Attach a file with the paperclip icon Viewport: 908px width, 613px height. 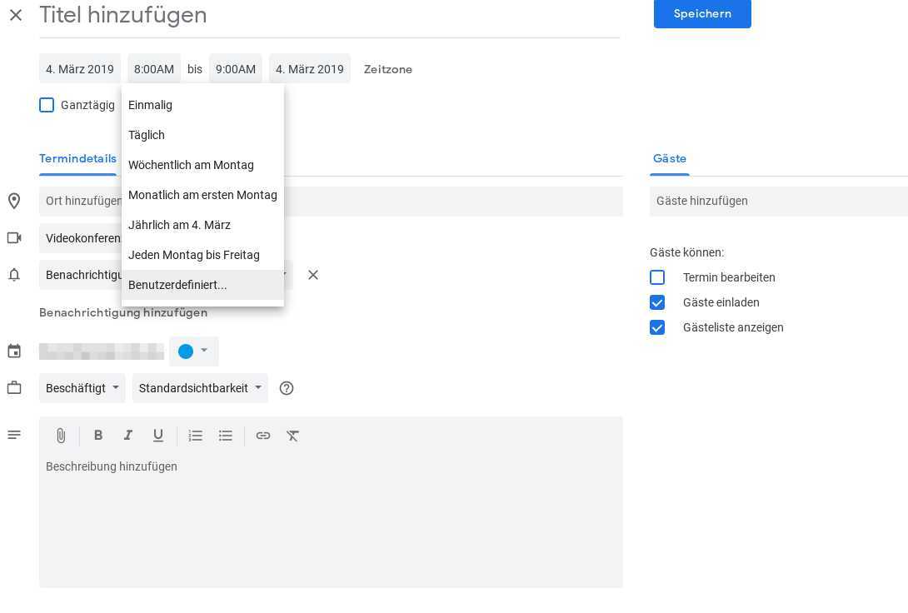tap(61, 436)
